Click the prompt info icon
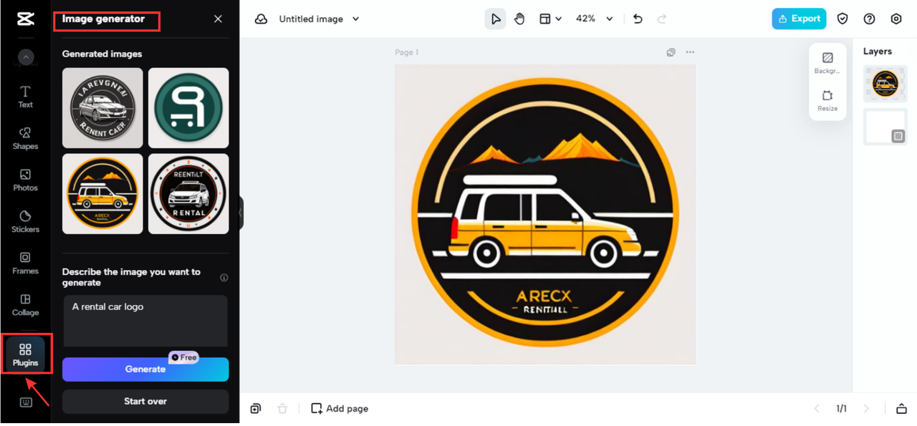The height and width of the screenshot is (426, 917). 224,278
